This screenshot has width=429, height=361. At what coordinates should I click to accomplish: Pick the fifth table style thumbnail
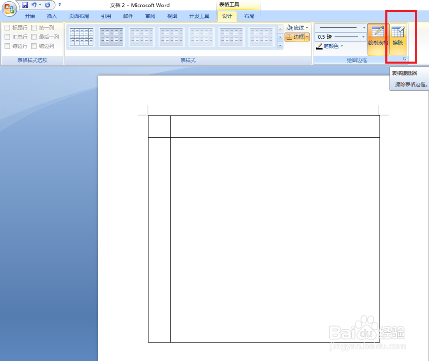point(202,36)
